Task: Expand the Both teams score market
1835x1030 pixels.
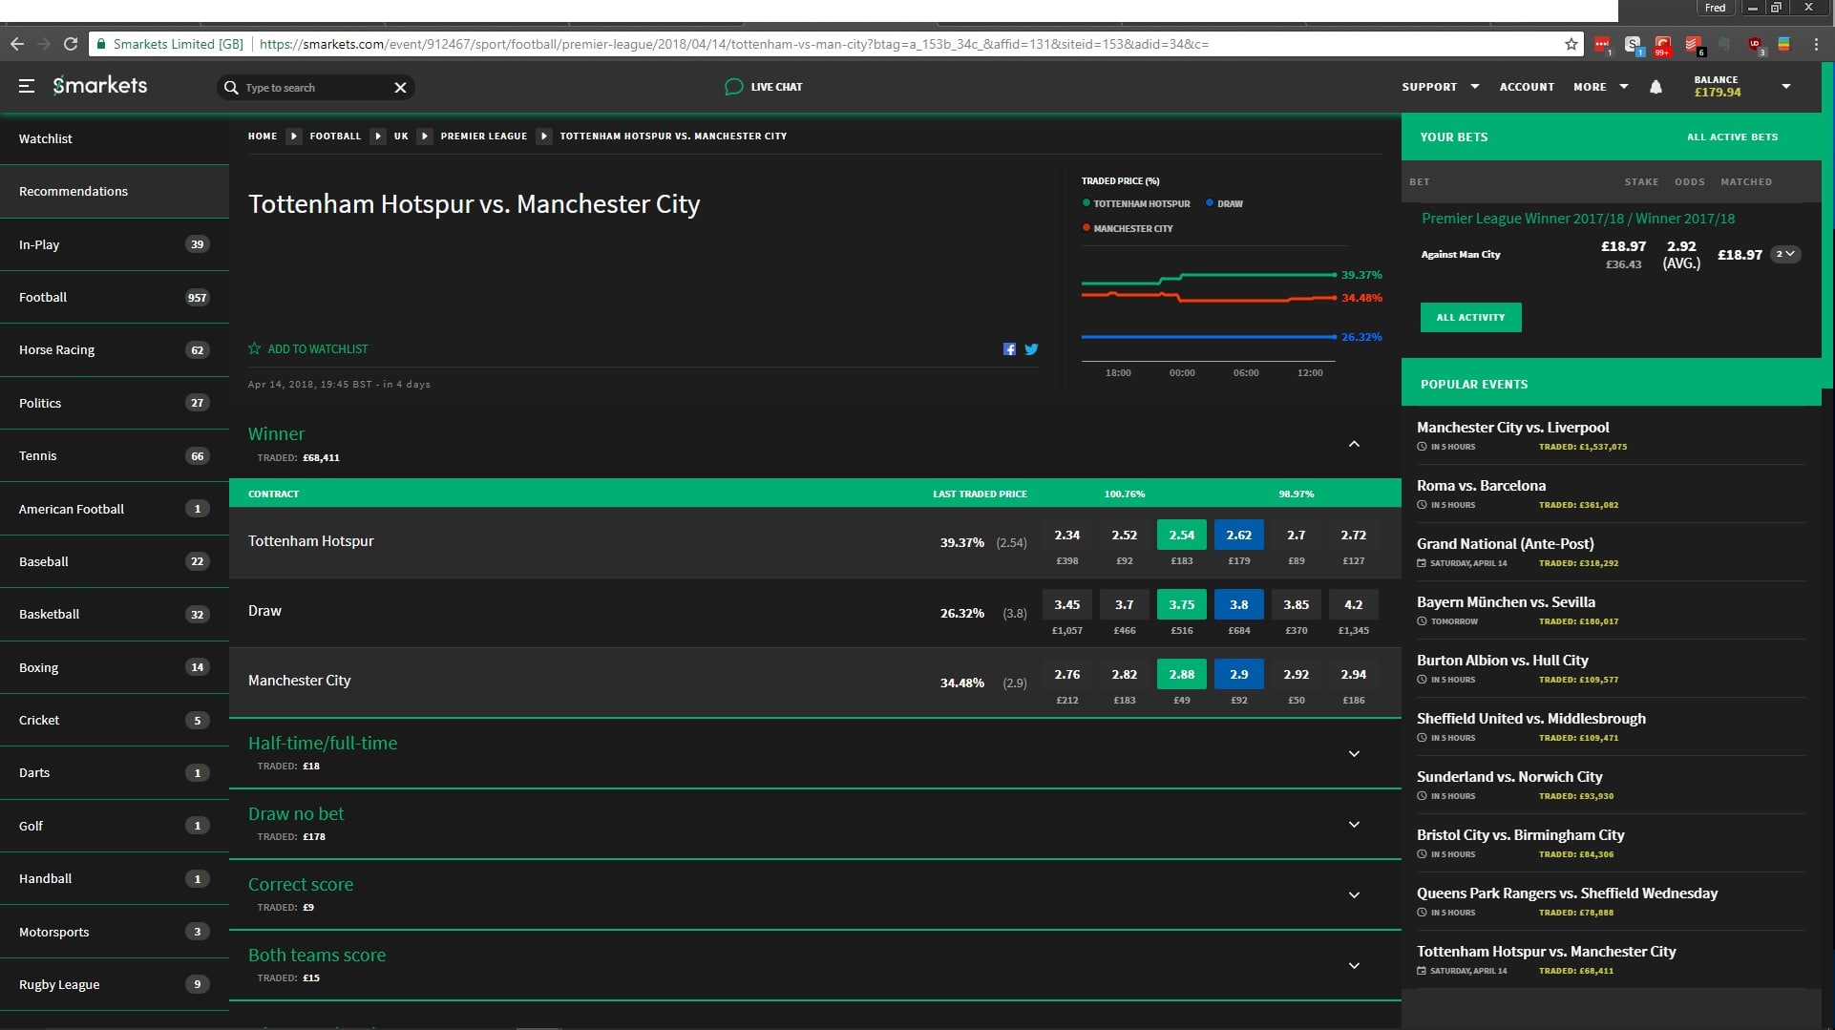Action: [x=1354, y=966]
